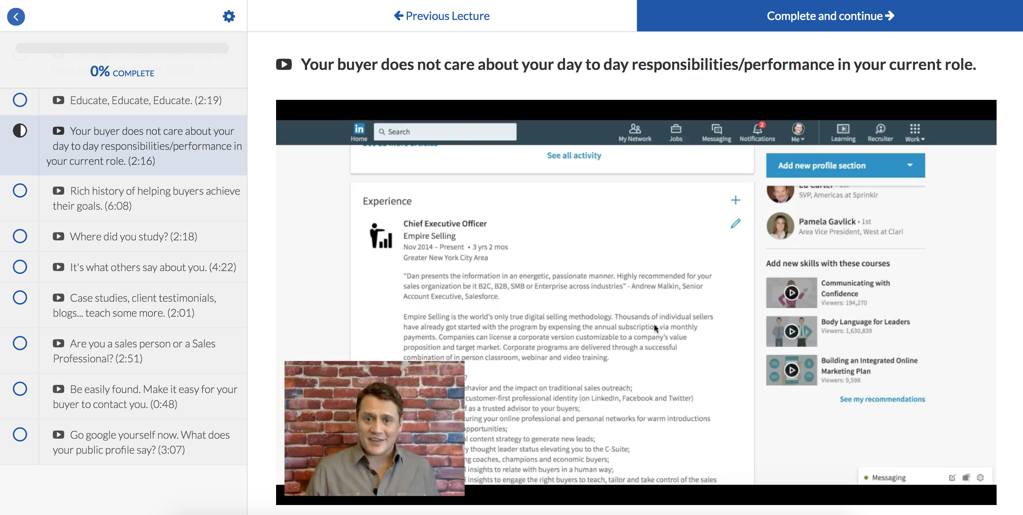
Task: Open the Work grid dropdown
Action: point(915,133)
